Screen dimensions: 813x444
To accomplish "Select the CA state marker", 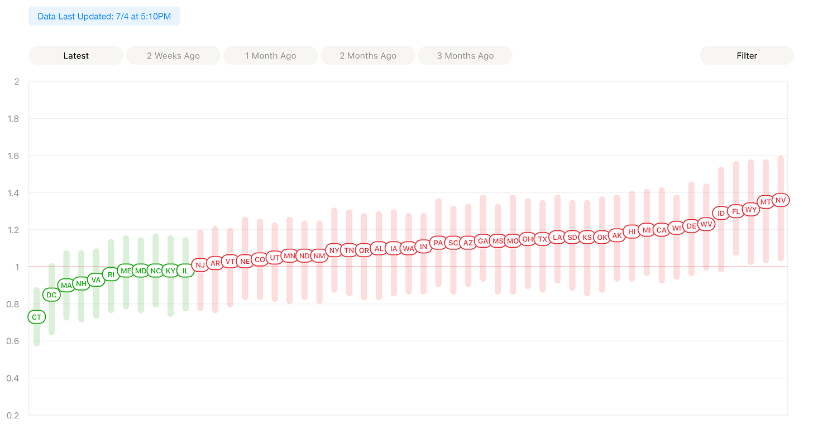I will click(x=662, y=229).
